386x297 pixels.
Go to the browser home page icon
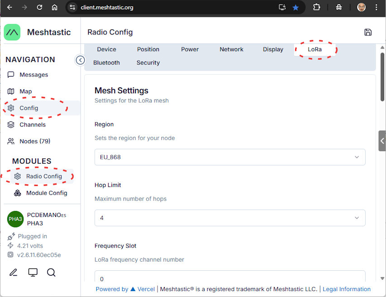click(x=54, y=7)
